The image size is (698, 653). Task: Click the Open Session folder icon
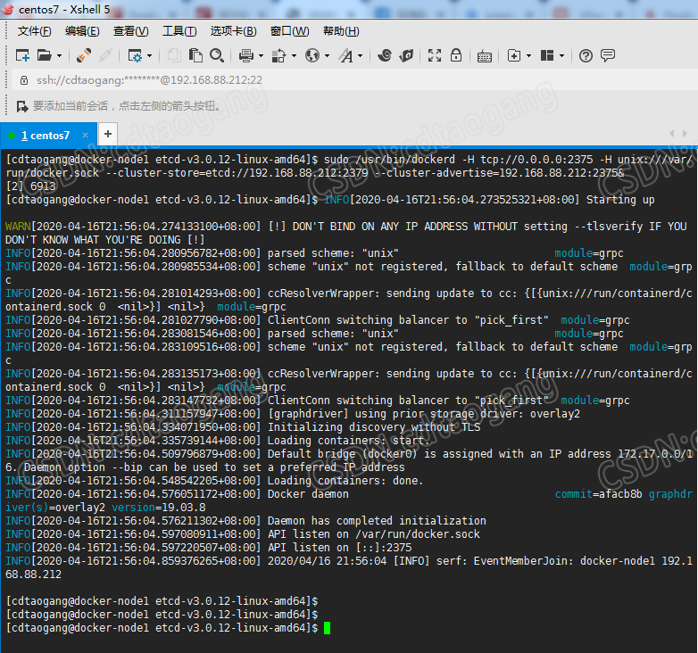pos(44,55)
